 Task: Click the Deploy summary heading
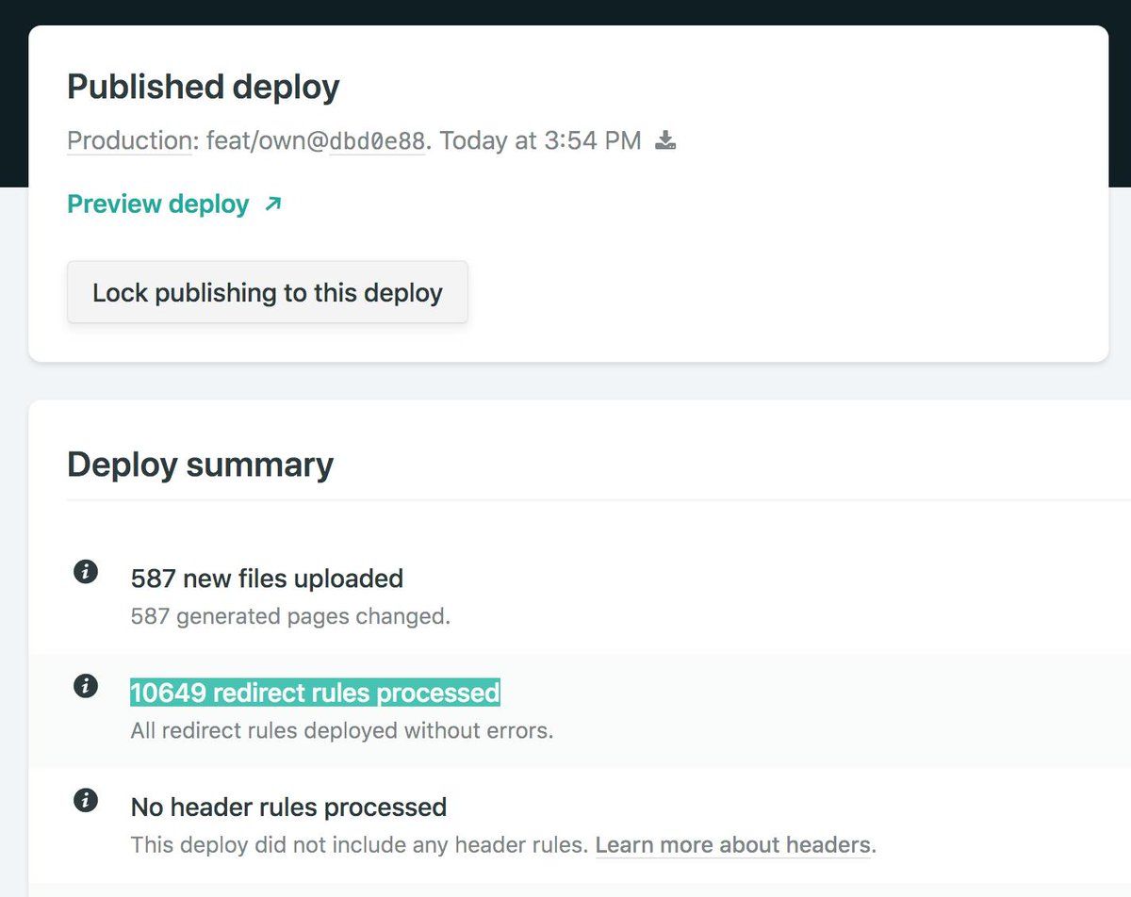[200, 465]
